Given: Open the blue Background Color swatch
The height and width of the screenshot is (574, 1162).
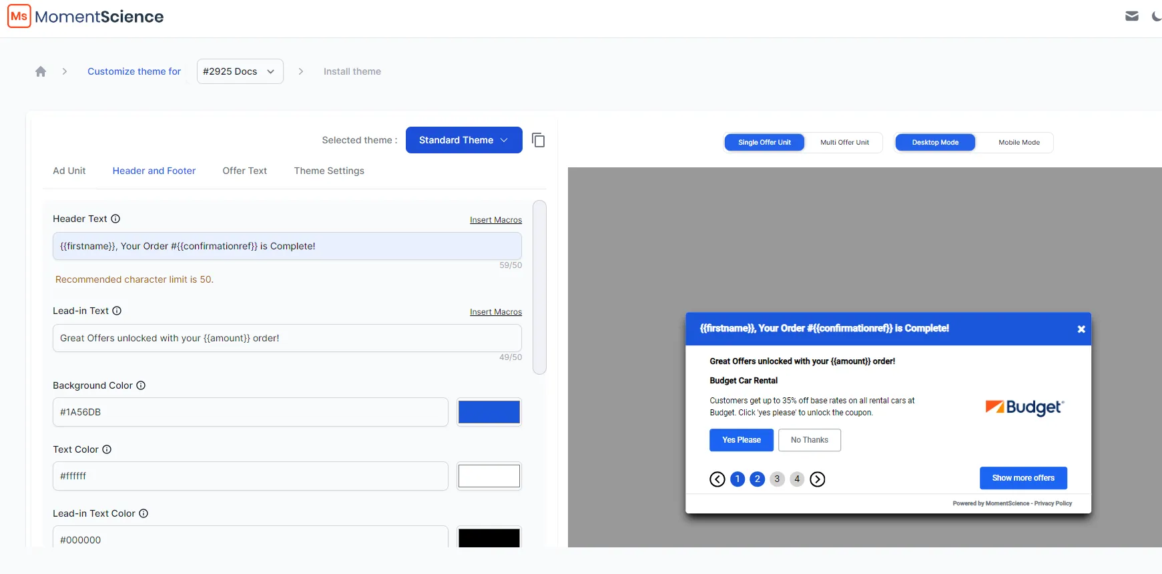Looking at the screenshot, I should pos(489,412).
